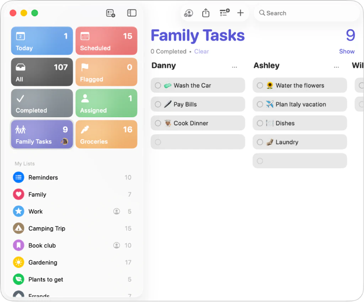
Task: Add a new reminder with plus icon
Action: (x=241, y=13)
